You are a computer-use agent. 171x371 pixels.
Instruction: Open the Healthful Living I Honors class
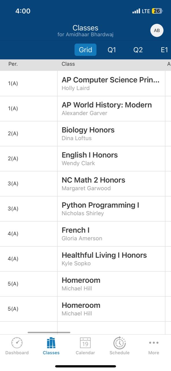pyautogui.click(x=111, y=259)
